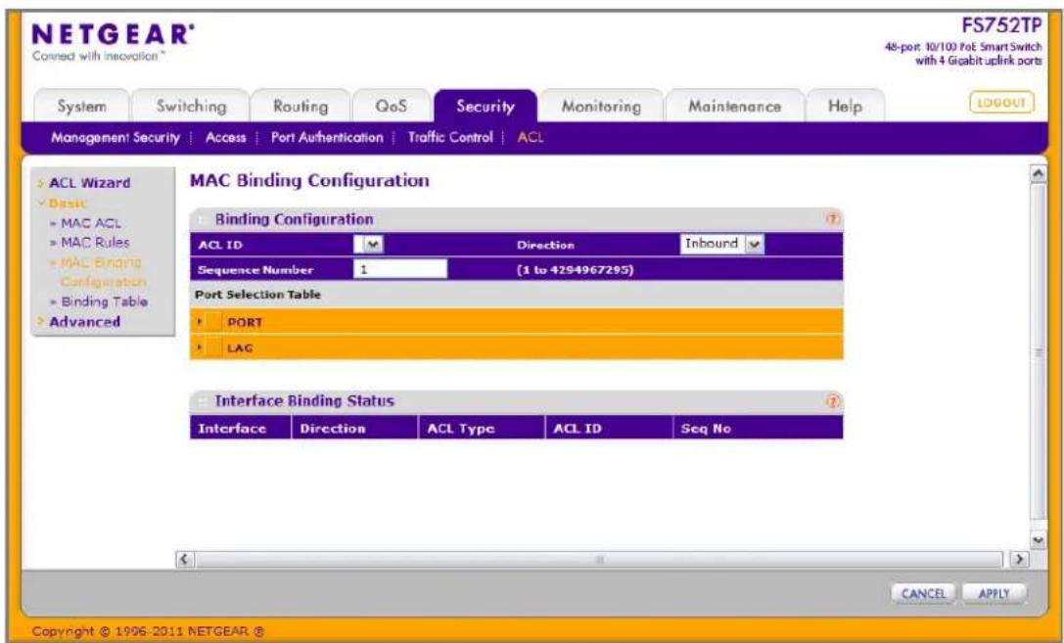Viewport: 1064px width, 643px height.
Task: Expand the Advanced menu section
Action: click(x=84, y=321)
